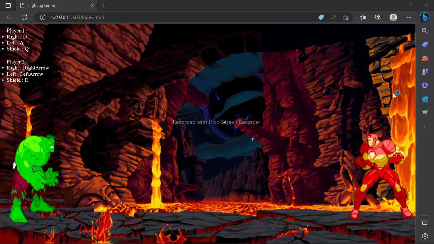Open a new tab with the plus button

pos(103,5)
